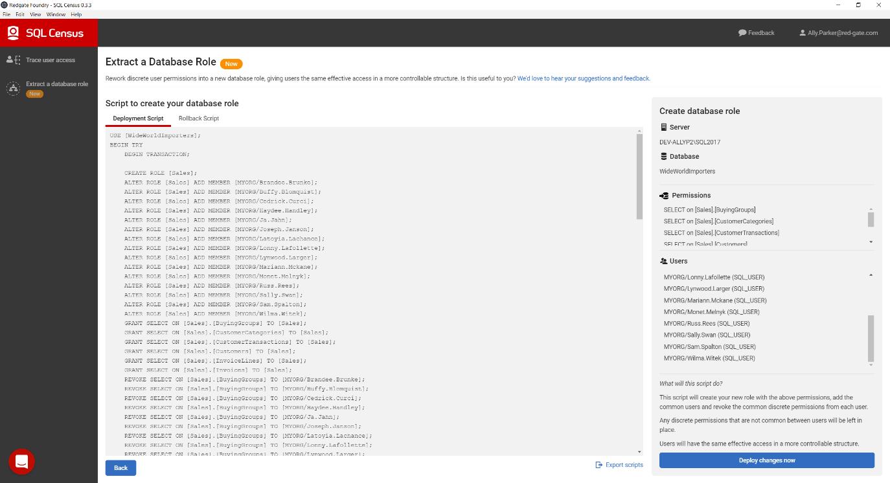Click Users list scroll down arrow
Viewport: 890px width, 483px height.
[x=871, y=365]
